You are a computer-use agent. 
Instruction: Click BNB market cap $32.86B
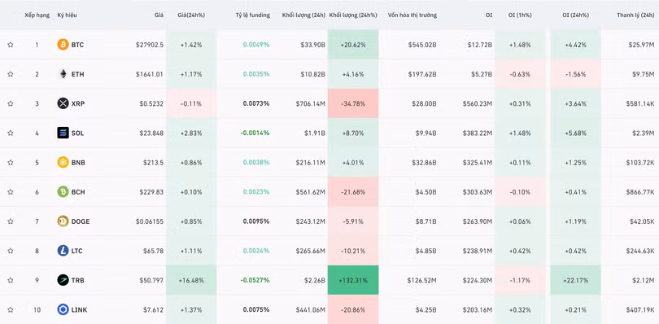tap(424, 163)
